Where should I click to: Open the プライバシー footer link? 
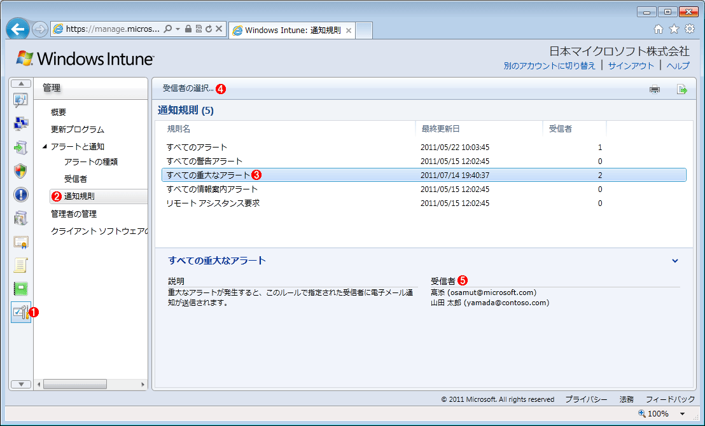pos(586,399)
